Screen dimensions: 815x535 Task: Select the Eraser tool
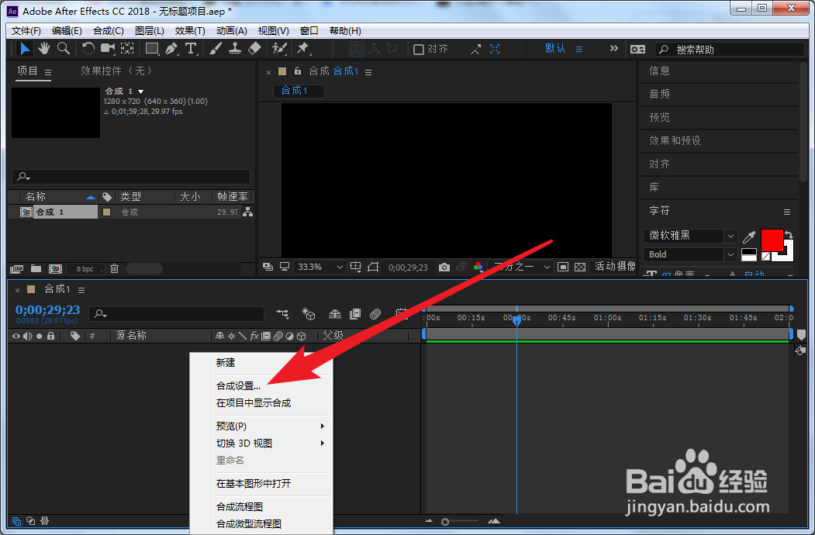pyautogui.click(x=254, y=49)
